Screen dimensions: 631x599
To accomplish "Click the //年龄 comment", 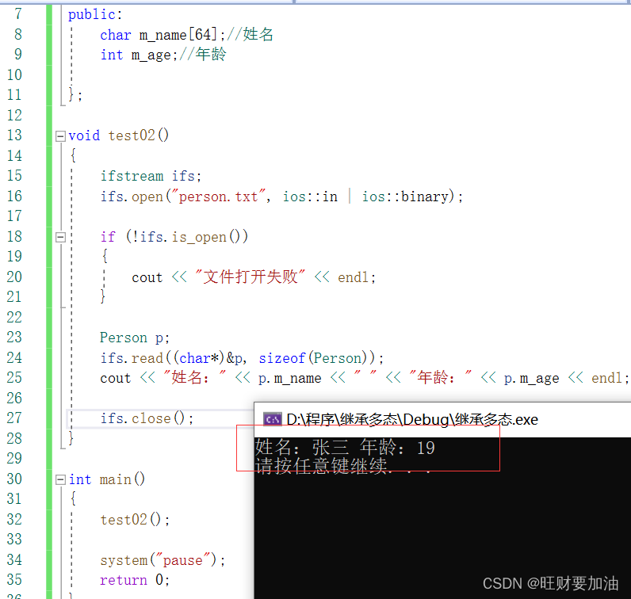I will 203,55.
